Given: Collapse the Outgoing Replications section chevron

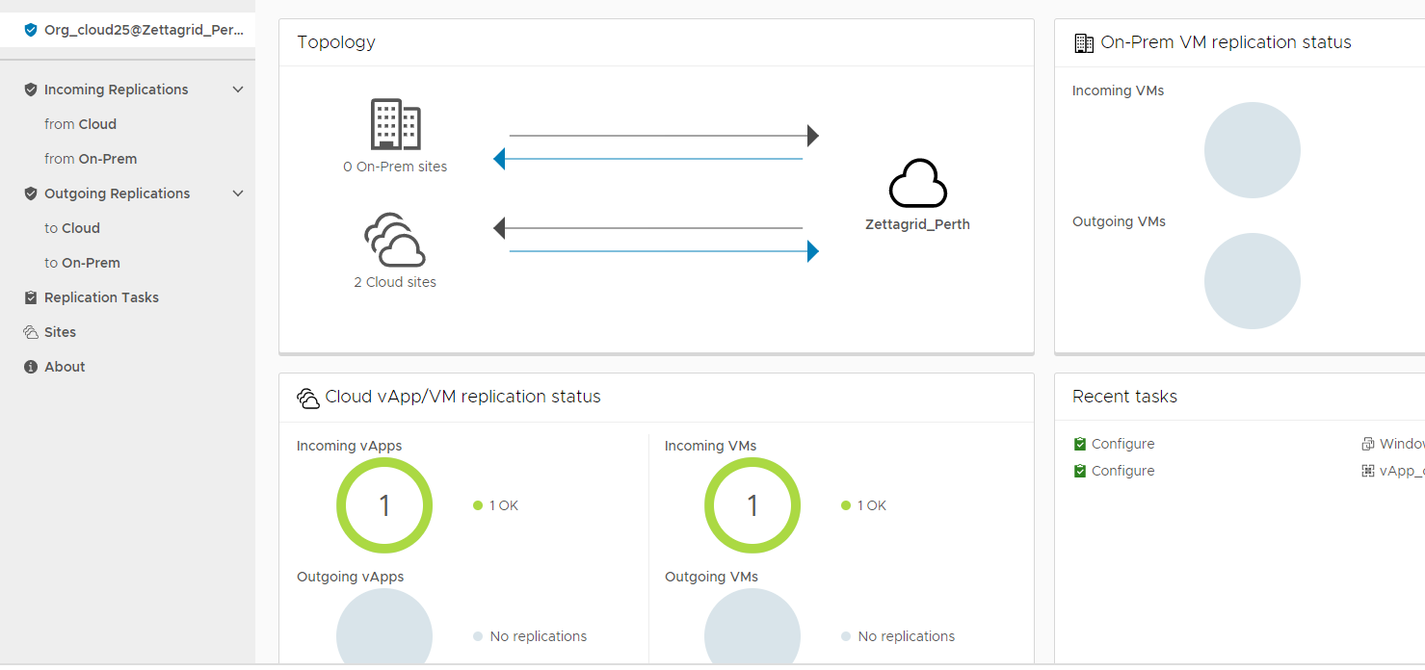Looking at the screenshot, I should click(238, 193).
